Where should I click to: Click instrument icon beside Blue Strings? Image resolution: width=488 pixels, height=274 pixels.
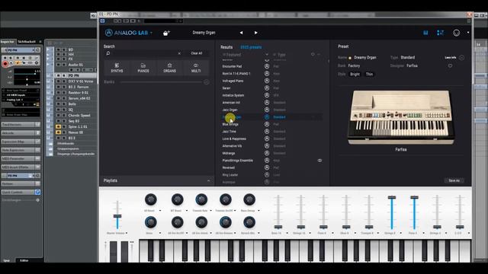pos(267,124)
